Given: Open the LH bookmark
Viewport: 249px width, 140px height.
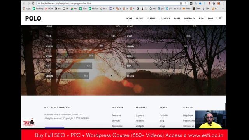Looking at the screenshot, I should coord(66,9).
